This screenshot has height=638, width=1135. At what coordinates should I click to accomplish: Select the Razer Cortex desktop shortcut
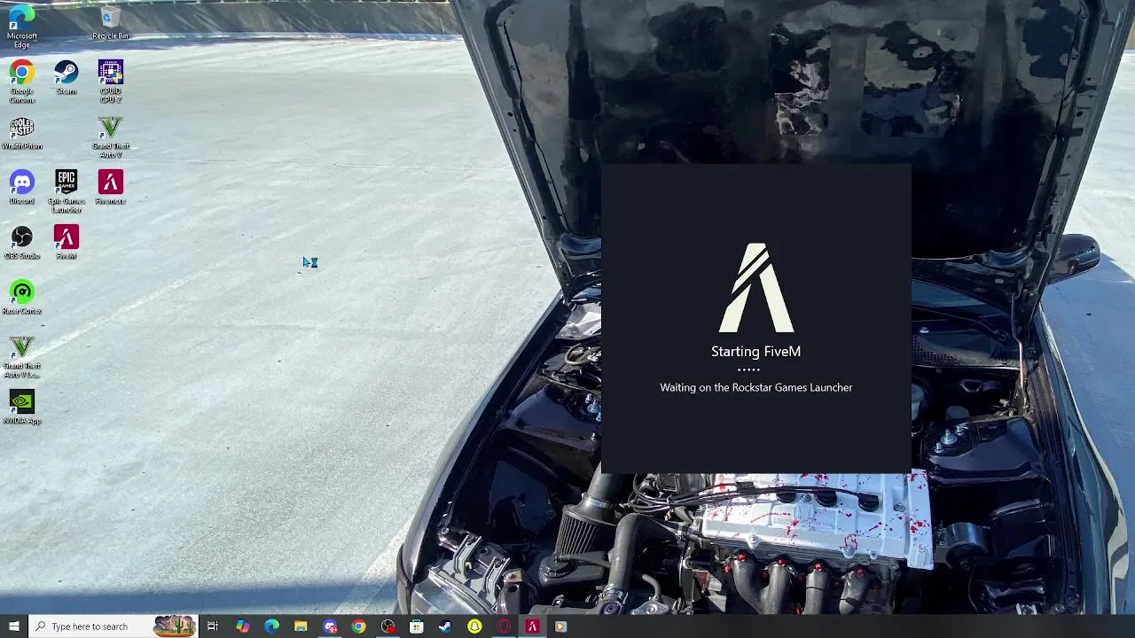tap(21, 297)
